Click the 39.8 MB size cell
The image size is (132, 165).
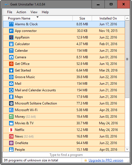82,77
